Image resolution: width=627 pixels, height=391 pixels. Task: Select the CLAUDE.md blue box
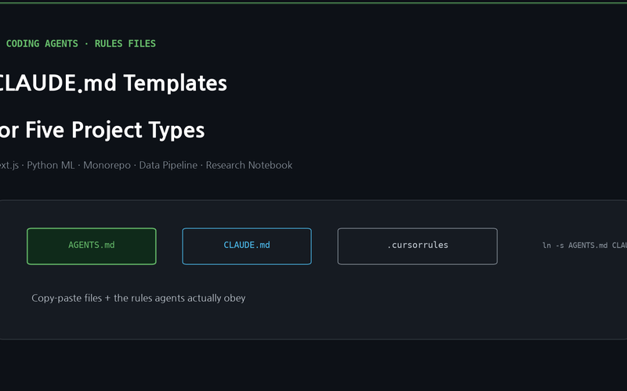click(x=247, y=246)
